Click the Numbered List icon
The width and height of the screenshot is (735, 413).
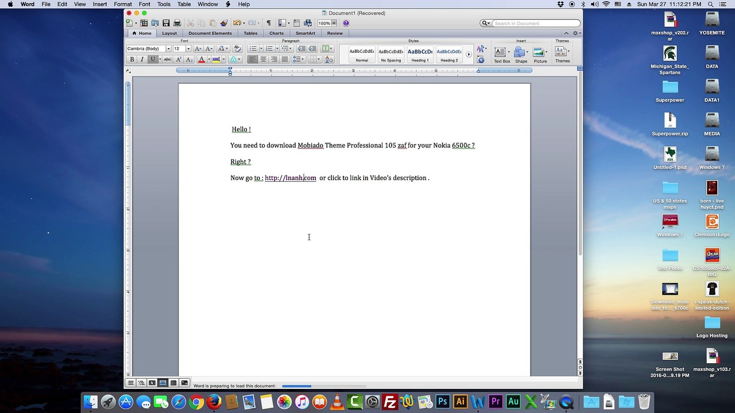tap(269, 49)
